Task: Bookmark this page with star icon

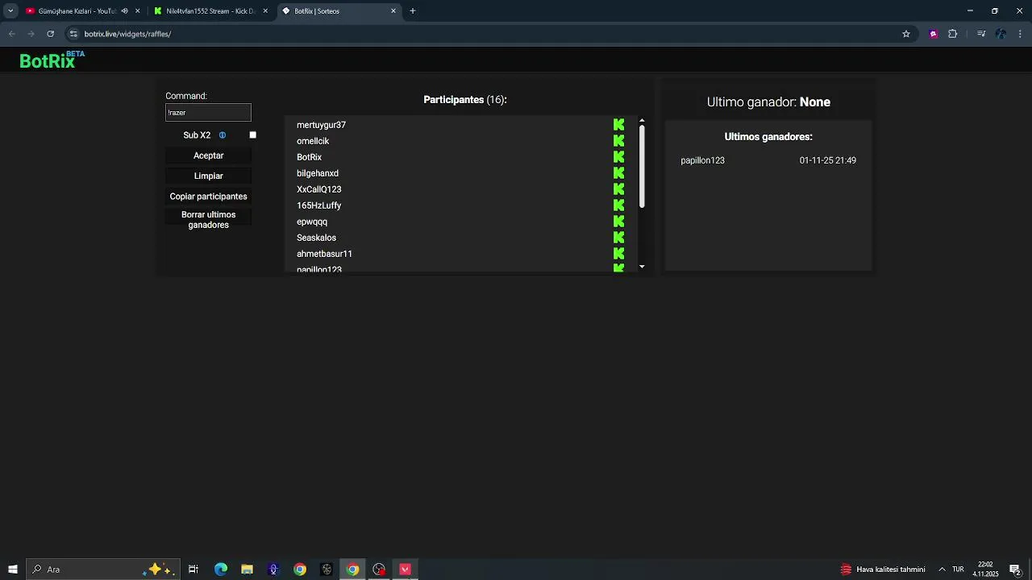Action: pyautogui.click(x=906, y=34)
